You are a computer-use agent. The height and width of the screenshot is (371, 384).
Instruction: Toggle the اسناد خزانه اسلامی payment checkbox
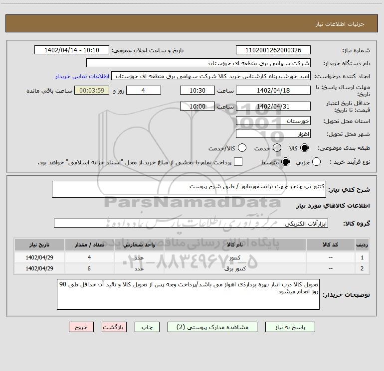tap(238, 162)
